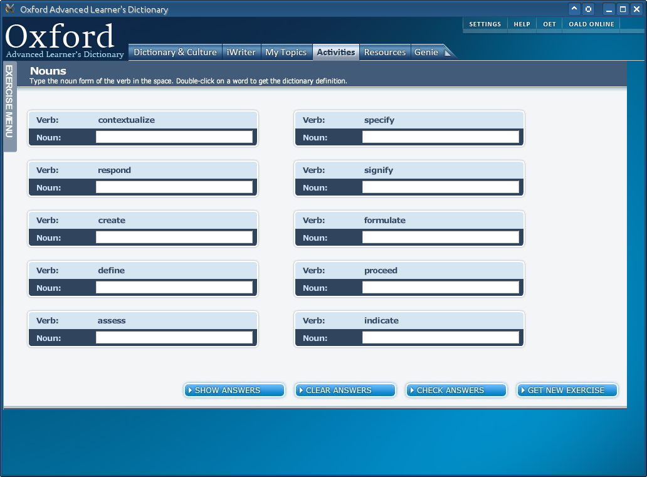Click the up-arrow button in title bar
Screen dimensions: 647x477
click(574, 9)
